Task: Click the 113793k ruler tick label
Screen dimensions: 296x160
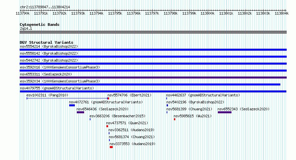Action: pos(78,13)
